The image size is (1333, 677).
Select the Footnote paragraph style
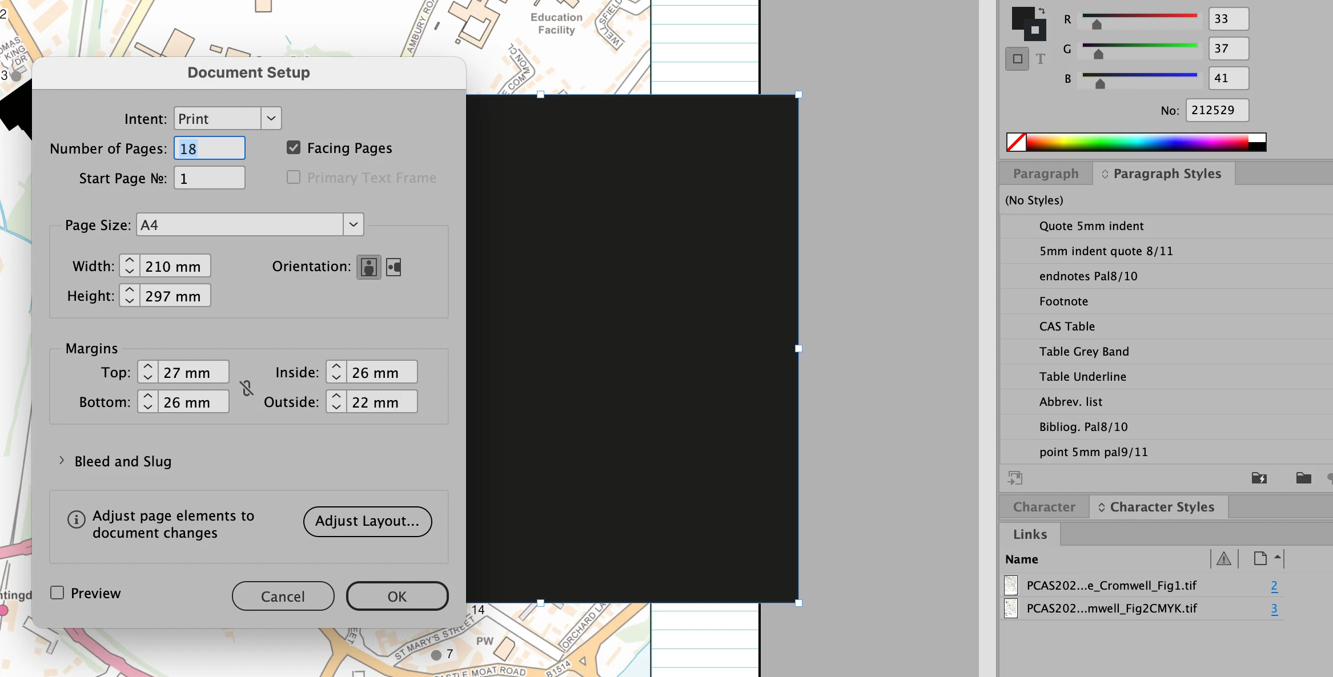tap(1063, 301)
